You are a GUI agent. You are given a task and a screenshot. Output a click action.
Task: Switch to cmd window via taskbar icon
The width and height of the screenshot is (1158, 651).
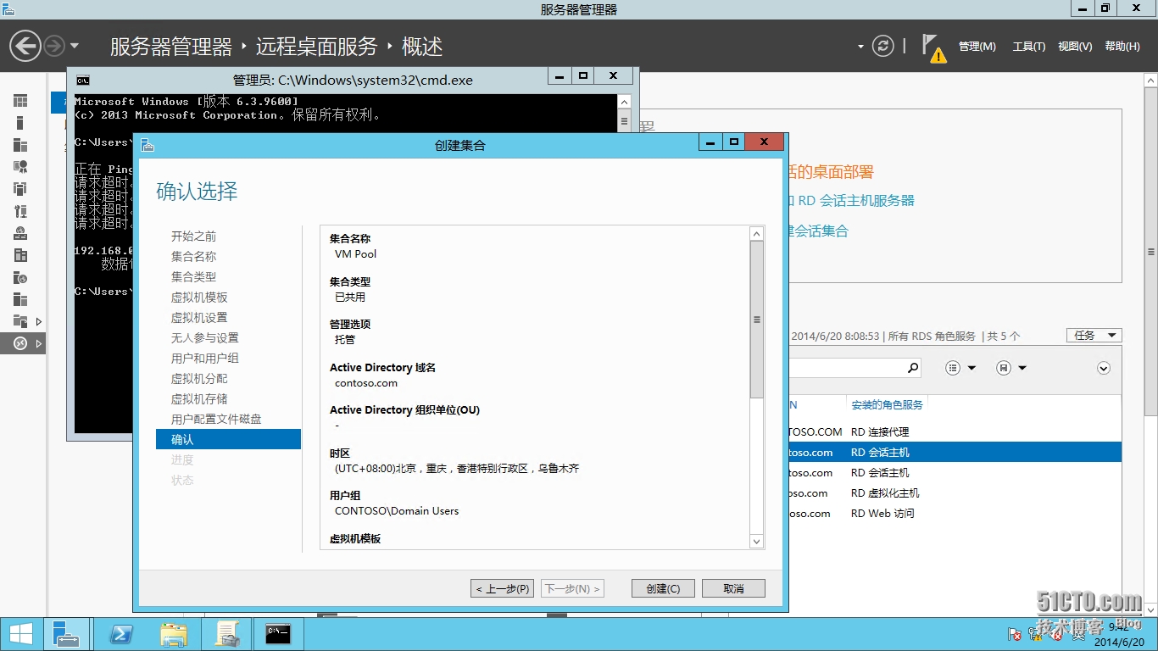coord(278,634)
